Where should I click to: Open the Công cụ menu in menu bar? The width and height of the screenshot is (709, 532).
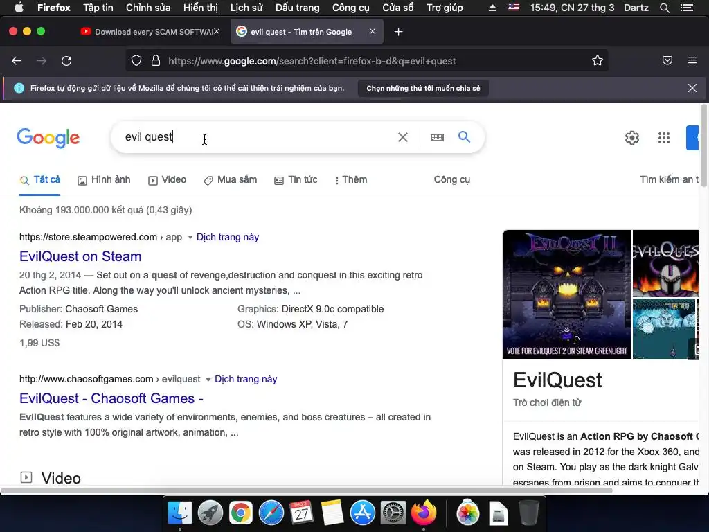click(351, 8)
